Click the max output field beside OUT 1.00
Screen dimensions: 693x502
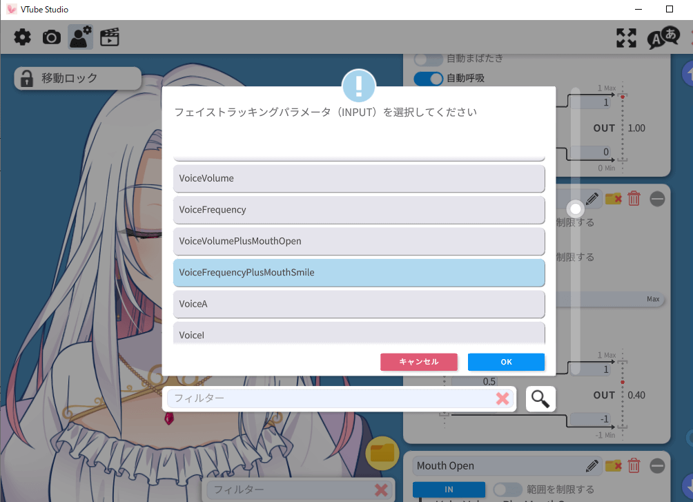tap(590, 102)
